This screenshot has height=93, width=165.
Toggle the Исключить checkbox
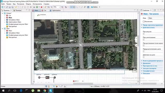tap(144, 21)
